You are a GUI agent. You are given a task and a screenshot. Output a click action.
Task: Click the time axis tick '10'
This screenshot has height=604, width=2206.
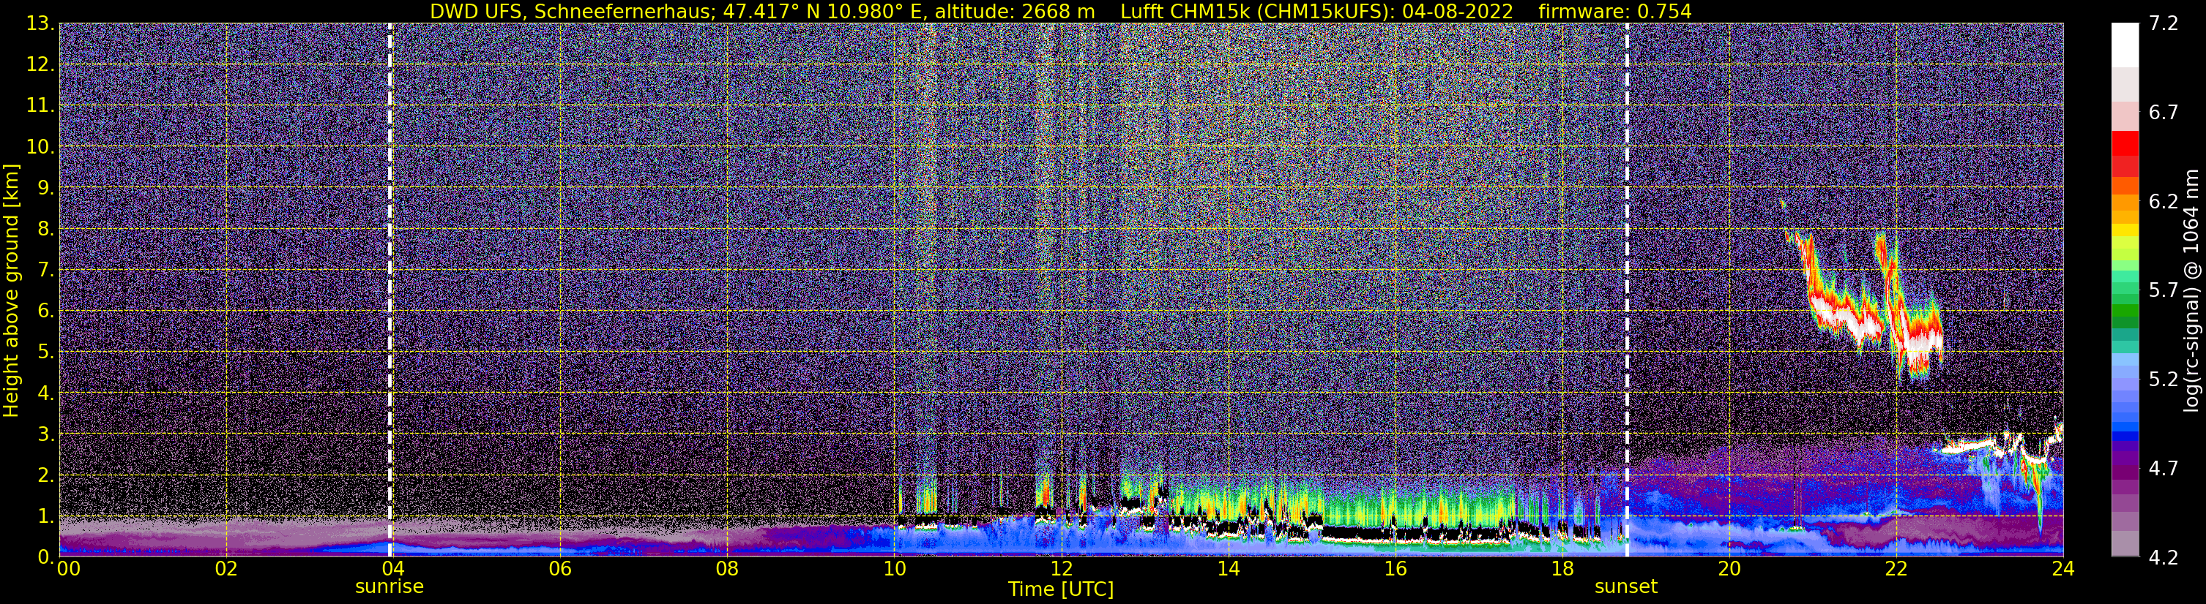pyautogui.click(x=894, y=570)
